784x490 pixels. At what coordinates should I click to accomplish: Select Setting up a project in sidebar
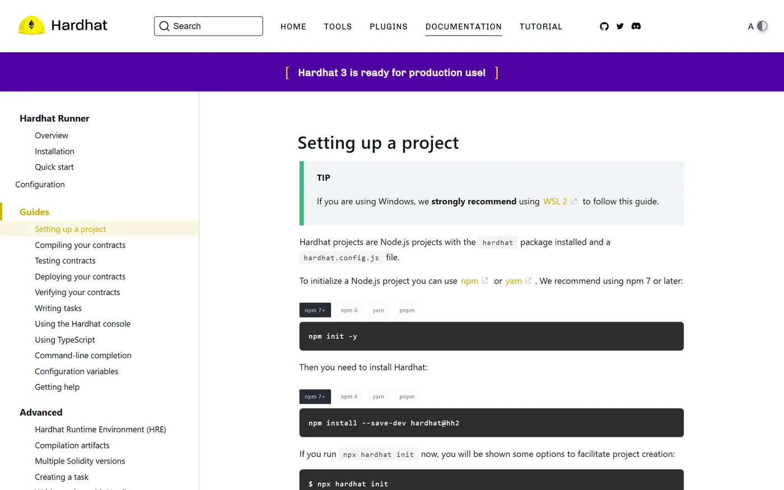71,229
